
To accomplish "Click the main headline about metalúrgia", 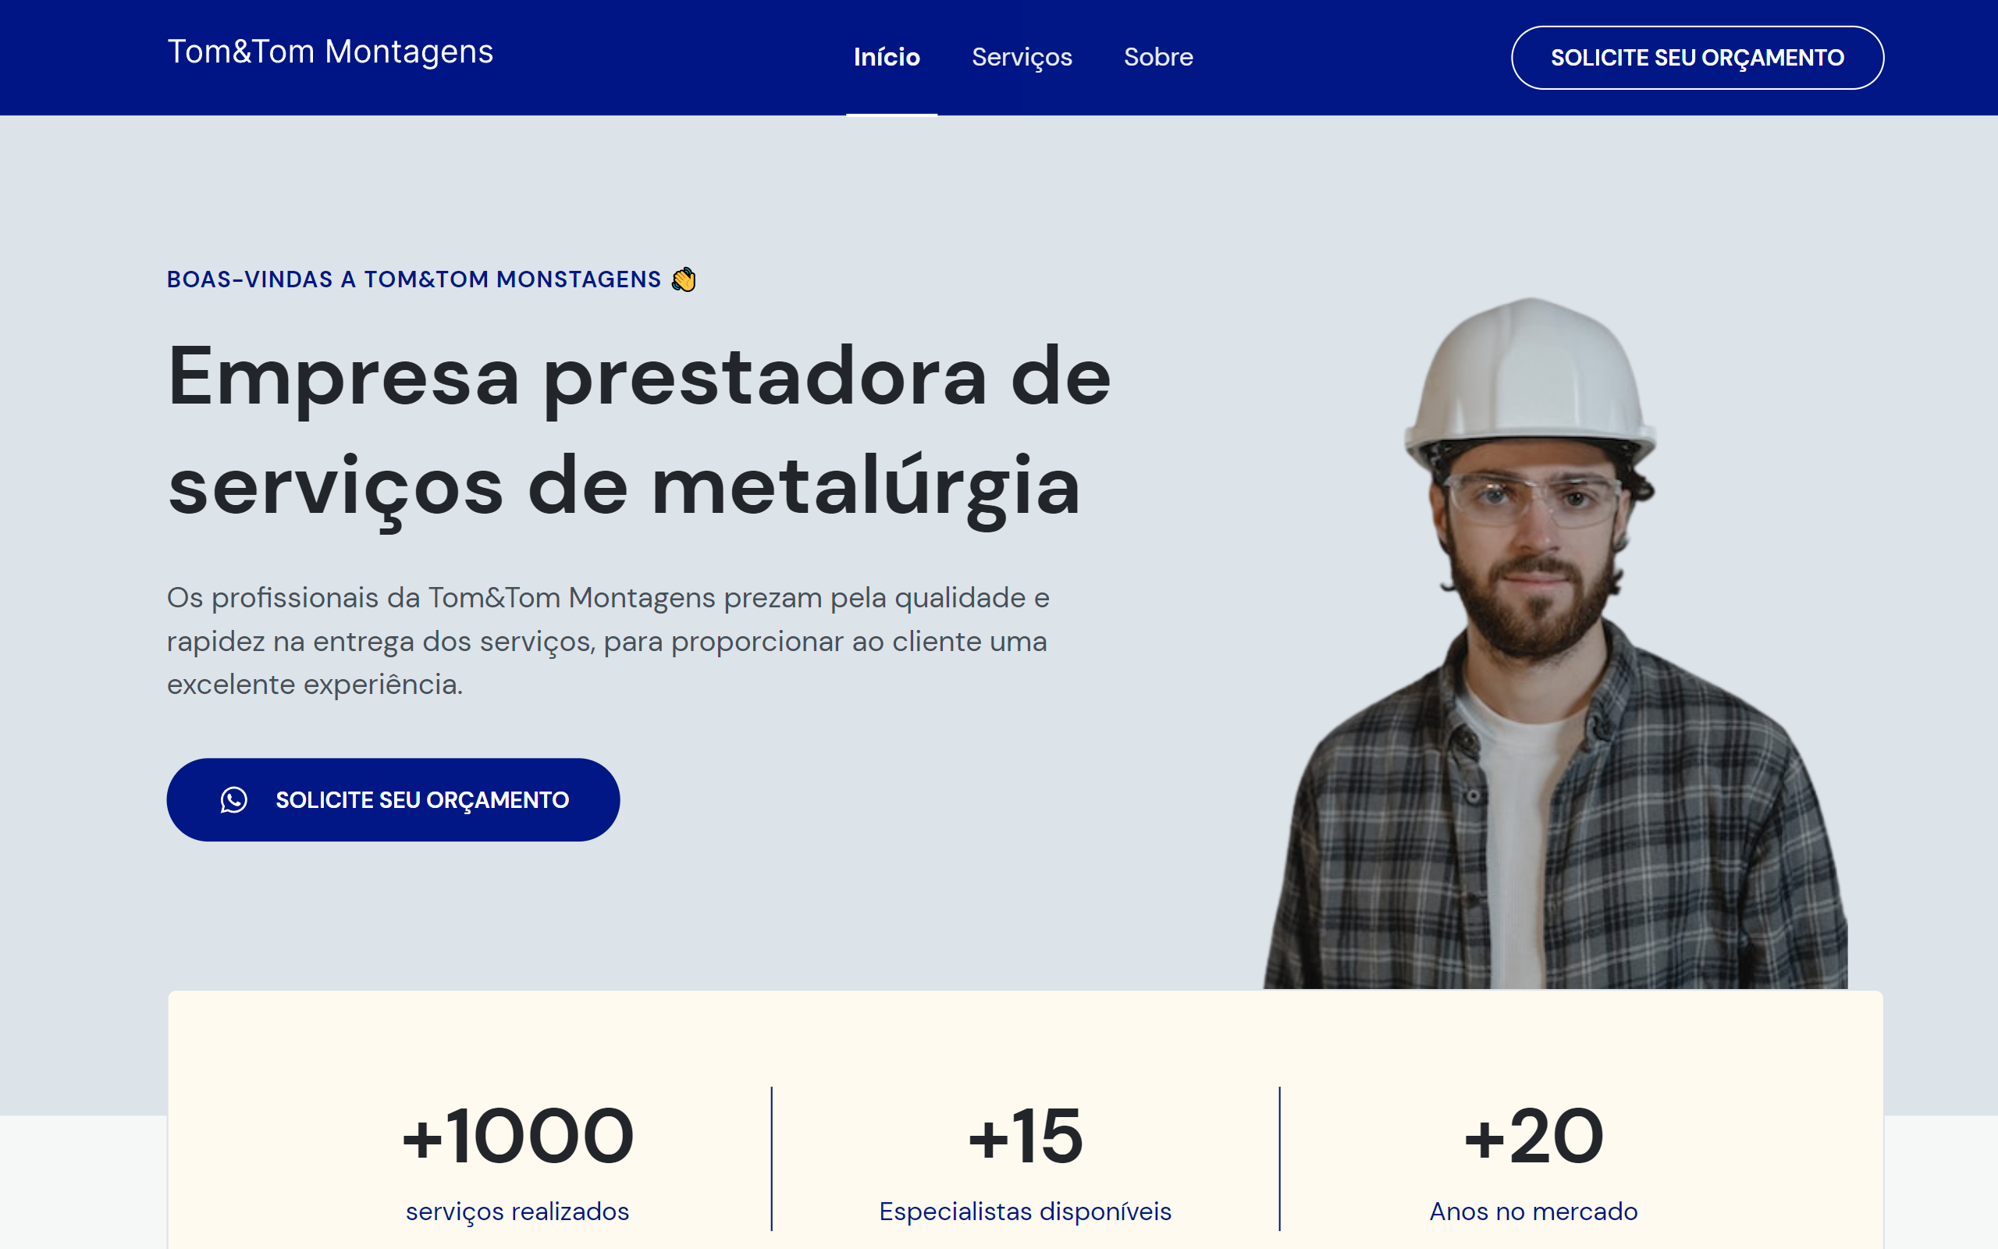I will (x=639, y=431).
